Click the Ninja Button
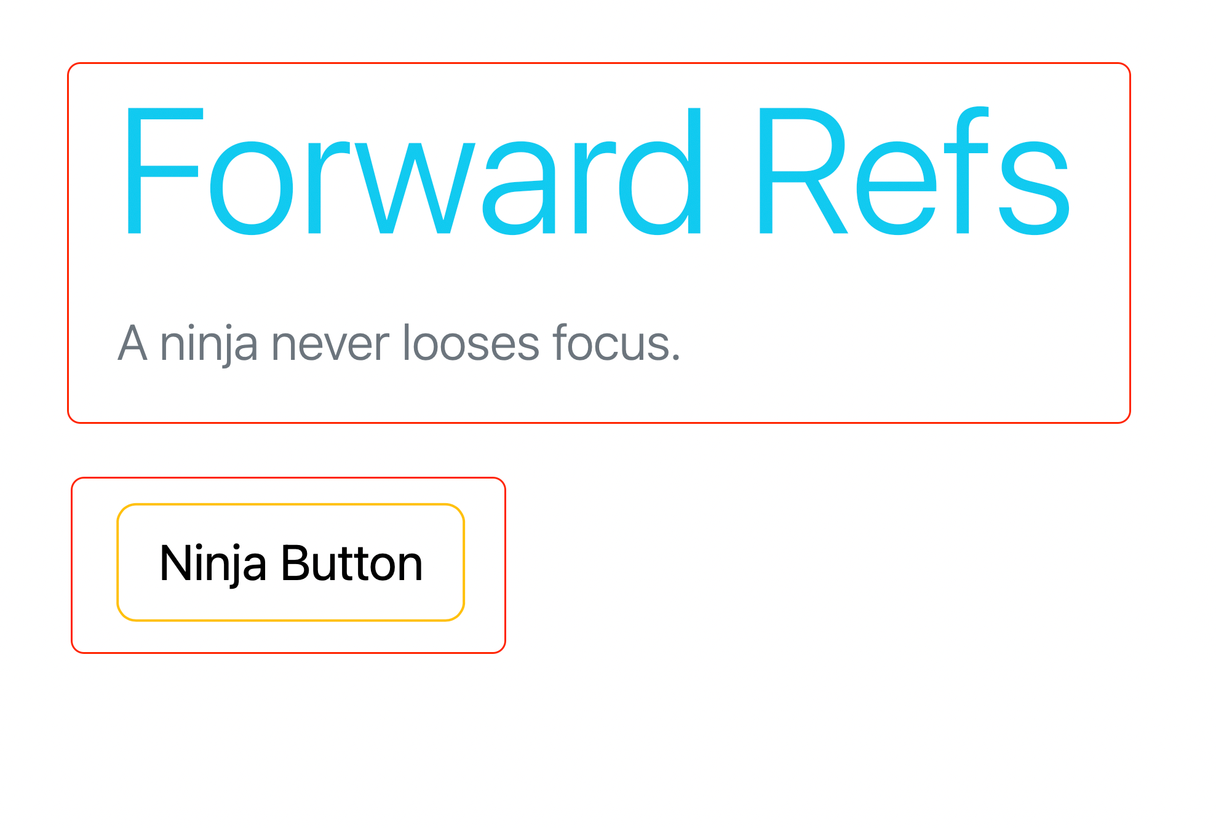This screenshot has height=828, width=1216. coord(290,562)
